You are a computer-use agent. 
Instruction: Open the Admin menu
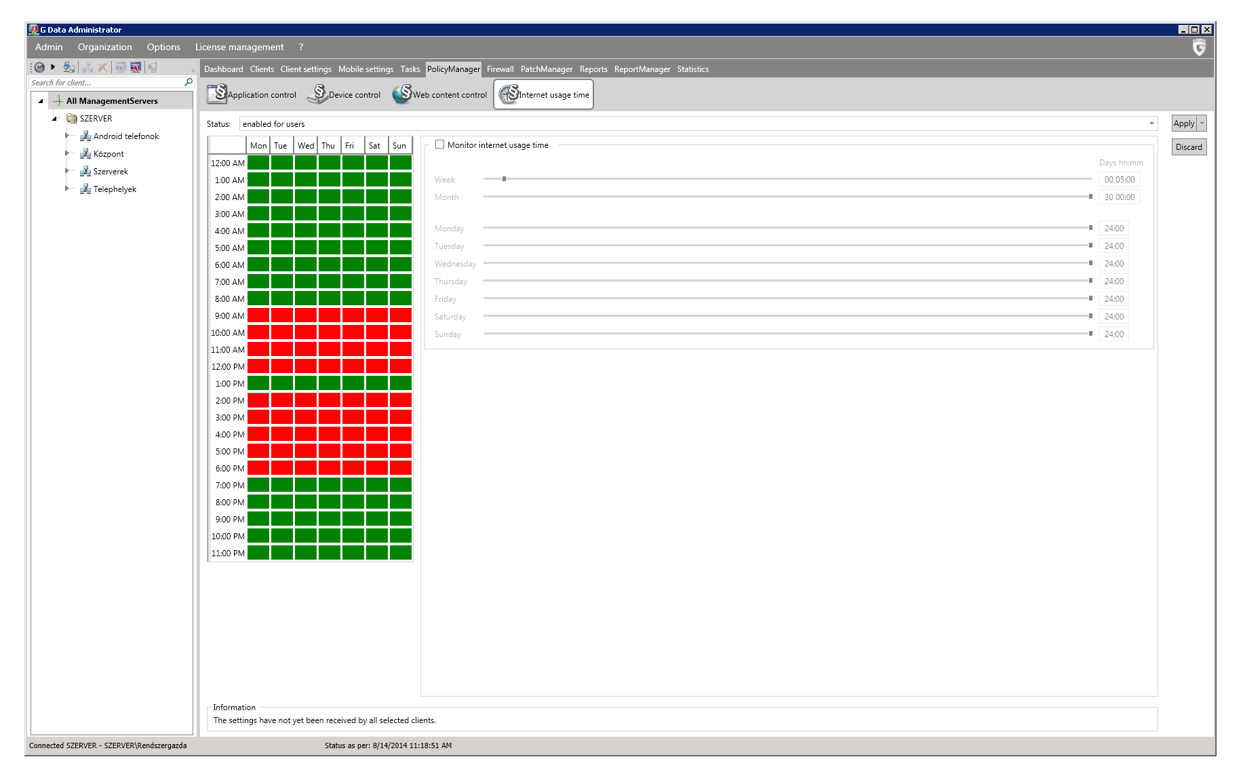49,47
